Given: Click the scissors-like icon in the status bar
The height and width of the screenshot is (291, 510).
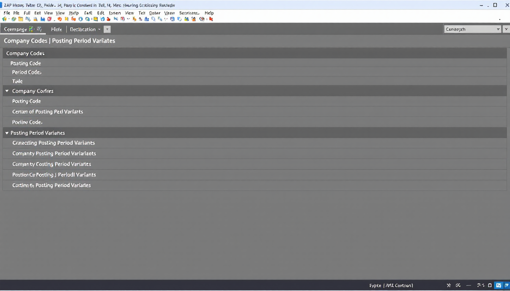Looking at the screenshot, I should (449, 285).
